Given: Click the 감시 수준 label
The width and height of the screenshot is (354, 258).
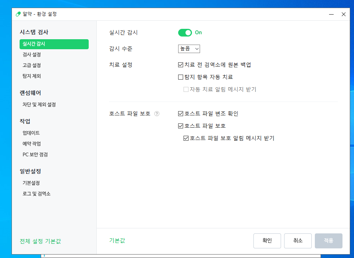Looking at the screenshot, I should click(121, 48).
